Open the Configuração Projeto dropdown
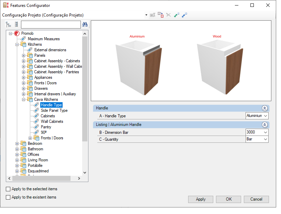This screenshot has width=281, height=214. [146, 15]
